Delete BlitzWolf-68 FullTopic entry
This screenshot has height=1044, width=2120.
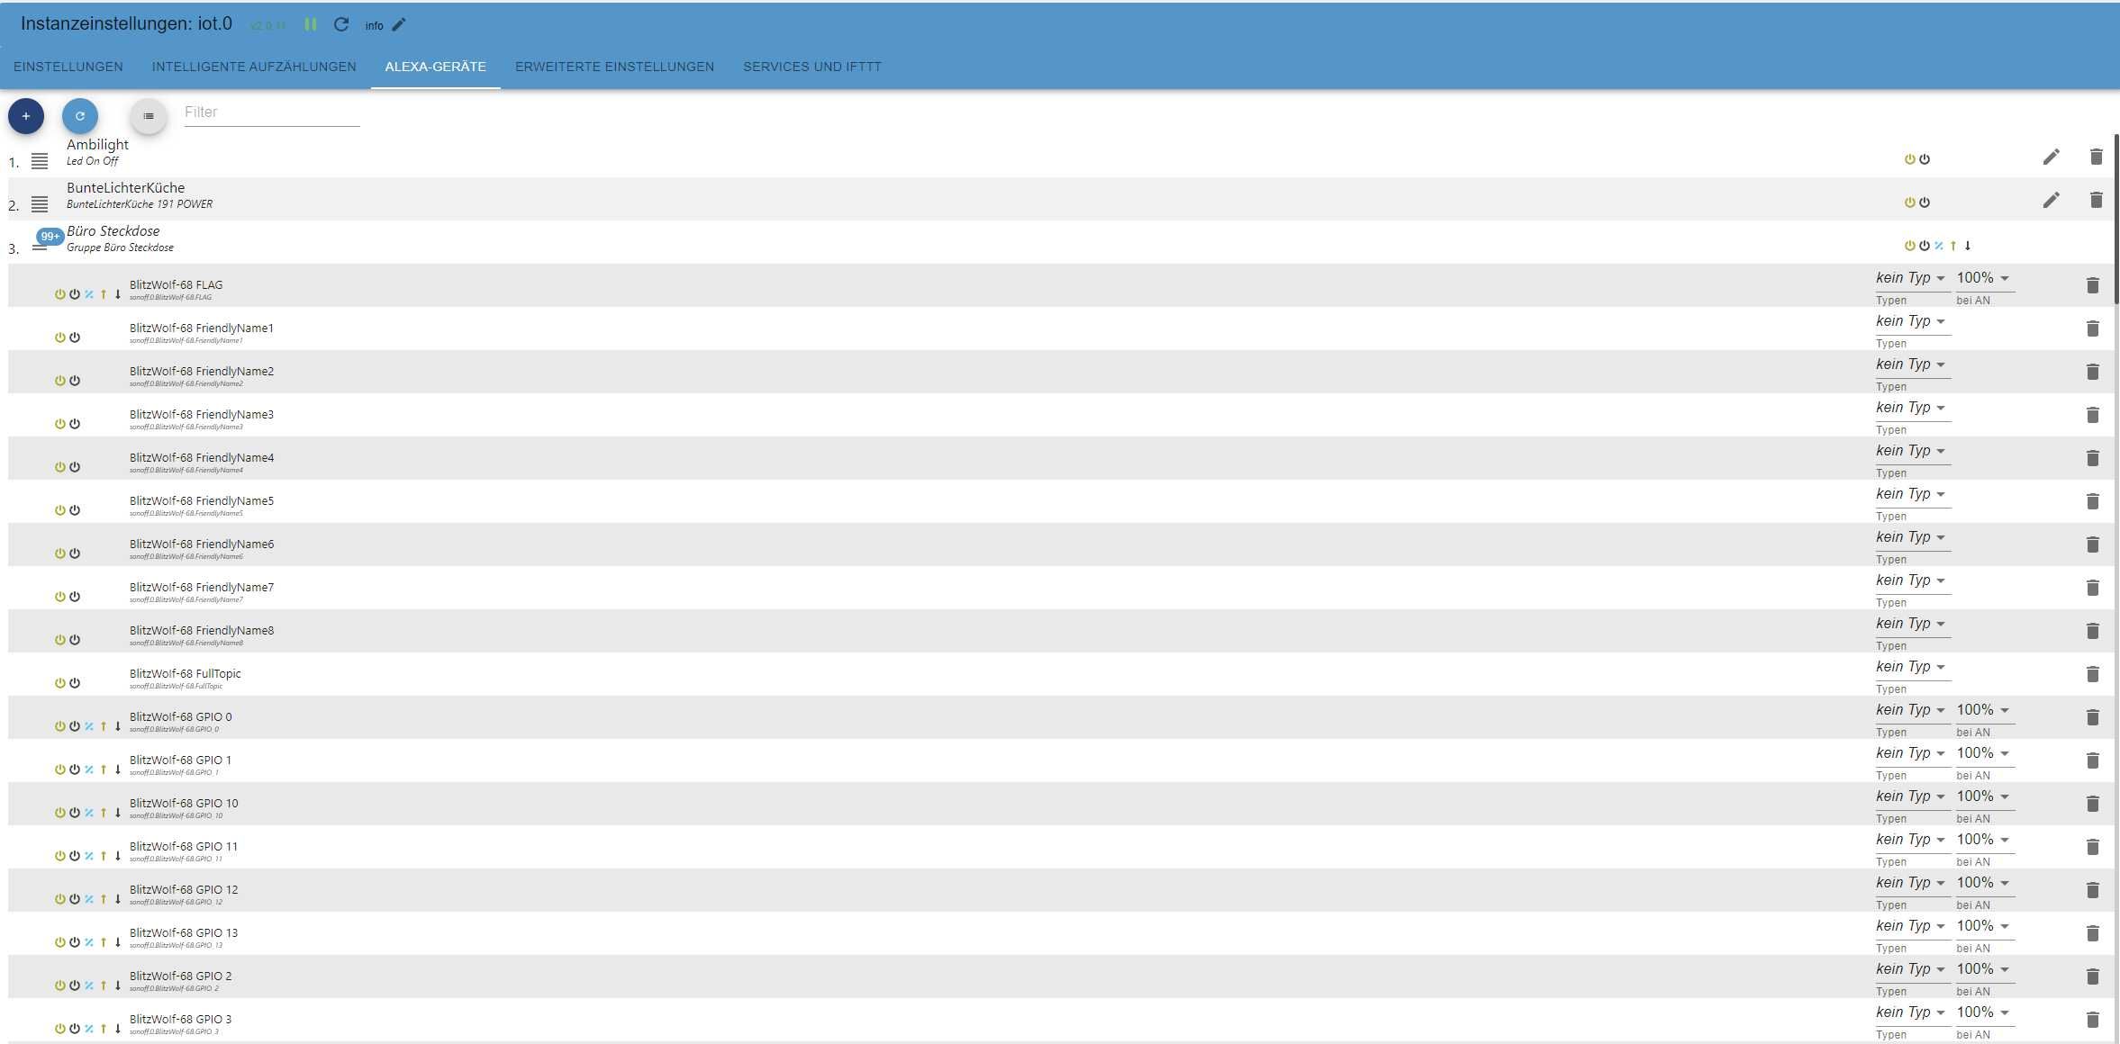[2092, 674]
